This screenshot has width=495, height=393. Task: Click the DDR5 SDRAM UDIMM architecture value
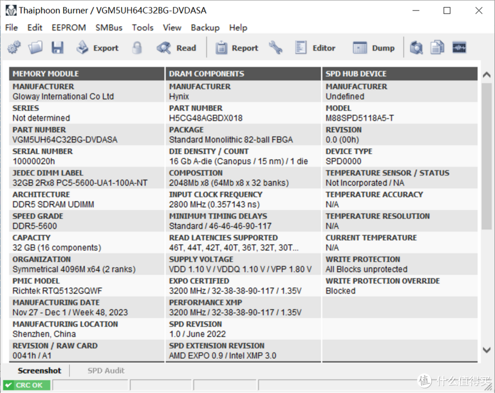pyautogui.click(x=53, y=204)
